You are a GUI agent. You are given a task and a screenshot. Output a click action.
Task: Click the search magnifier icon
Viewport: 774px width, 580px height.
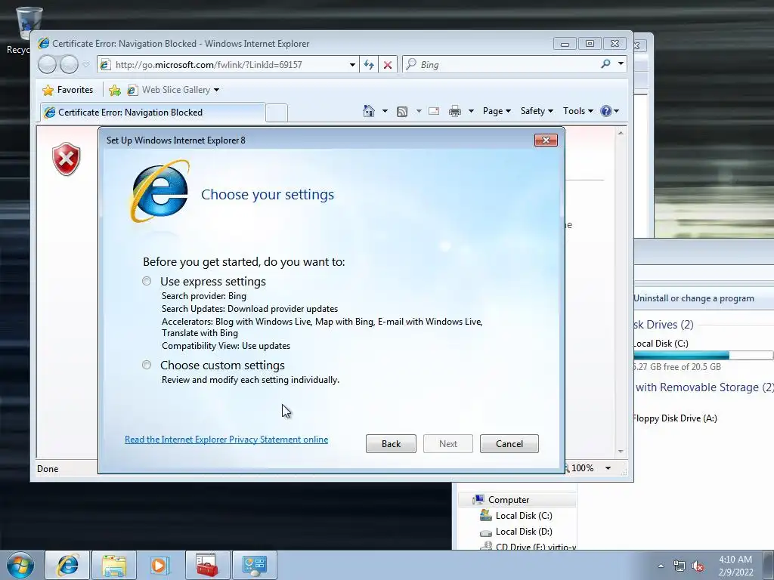pos(605,64)
